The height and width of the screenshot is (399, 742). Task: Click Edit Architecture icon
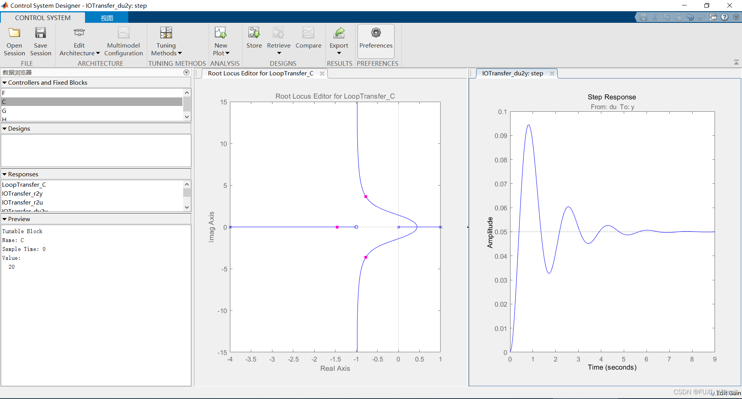[x=79, y=33]
